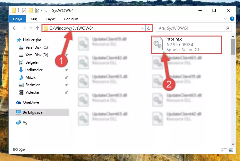This screenshot has height=161, width=240.
Task: Open Help with the blue question mark
Action: coord(232,19)
